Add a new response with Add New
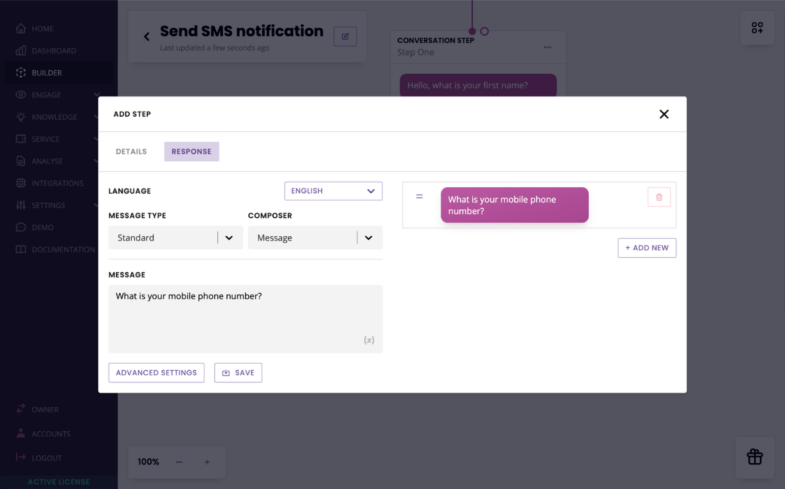The width and height of the screenshot is (785, 489). [646, 247]
